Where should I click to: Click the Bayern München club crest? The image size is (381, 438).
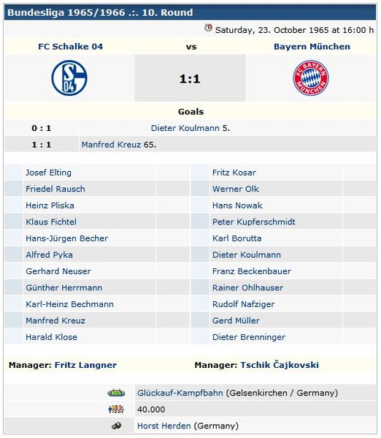coord(311,78)
